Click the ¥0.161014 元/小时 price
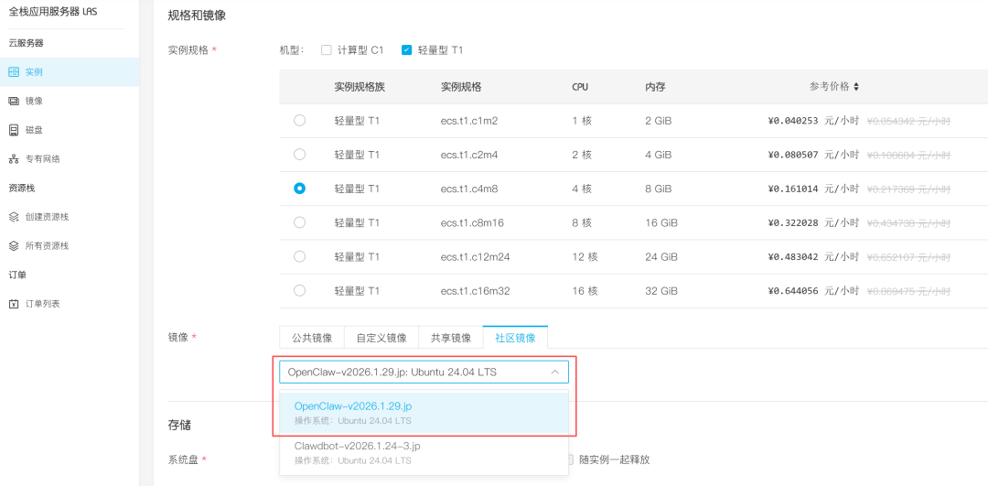The width and height of the screenshot is (988, 486). (x=813, y=189)
